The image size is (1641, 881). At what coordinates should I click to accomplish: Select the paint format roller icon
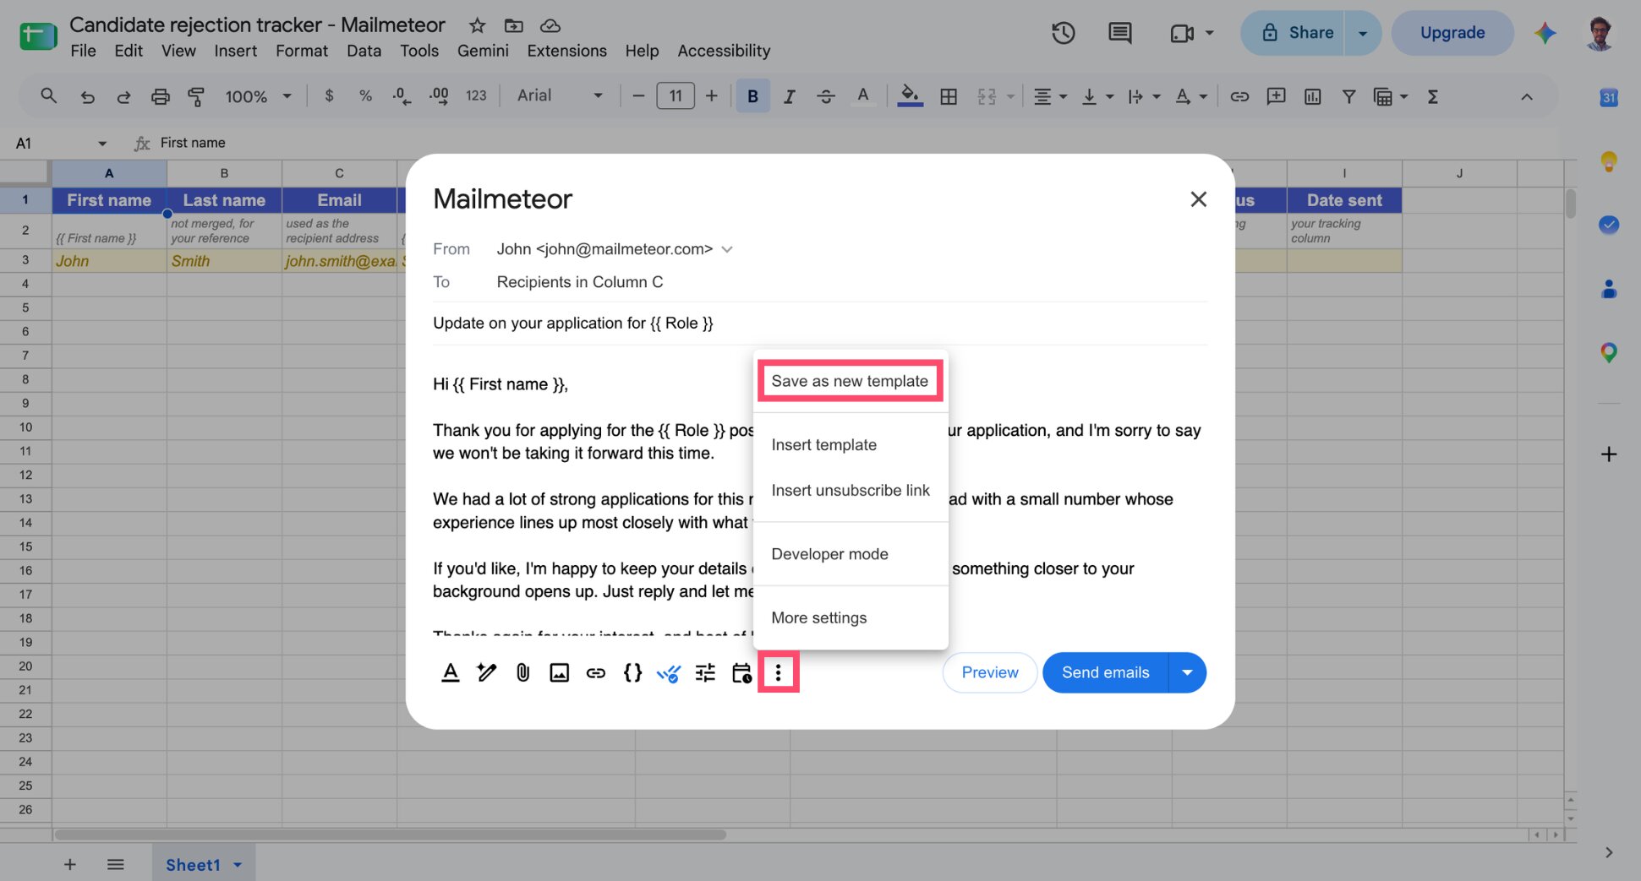(196, 96)
